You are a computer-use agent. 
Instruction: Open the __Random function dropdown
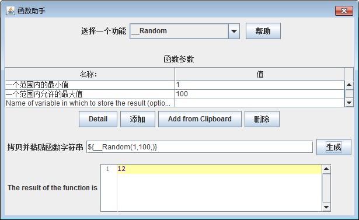(x=233, y=31)
